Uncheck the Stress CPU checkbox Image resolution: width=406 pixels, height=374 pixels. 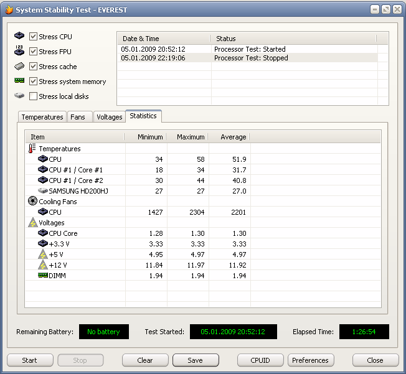pos(34,37)
